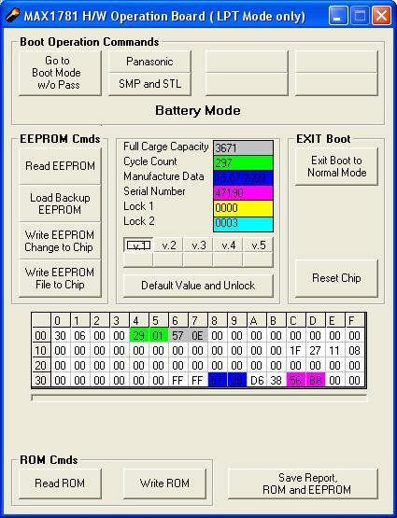Click Save Report, ROM and EEPROM
Viewport: 397px width, 518px height.
click(x=304, y=483)
